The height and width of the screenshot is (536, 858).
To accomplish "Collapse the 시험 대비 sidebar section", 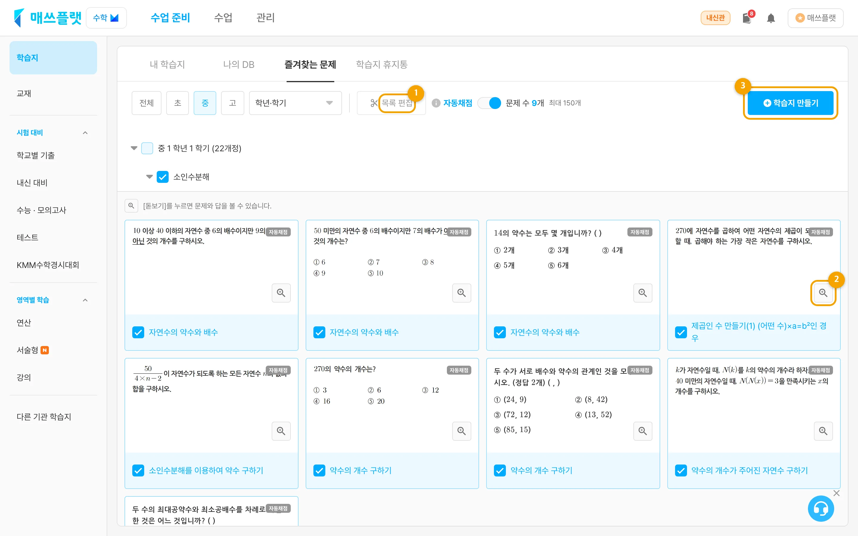I will [85, 133].
